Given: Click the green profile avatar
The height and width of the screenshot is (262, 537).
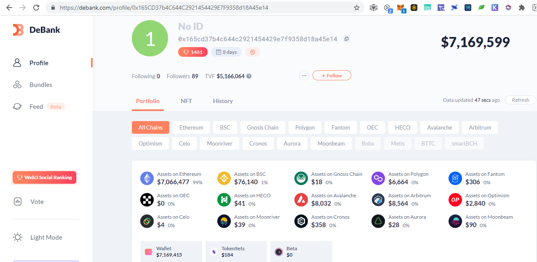Looking at the screenshot, I should tap(150, 39).
